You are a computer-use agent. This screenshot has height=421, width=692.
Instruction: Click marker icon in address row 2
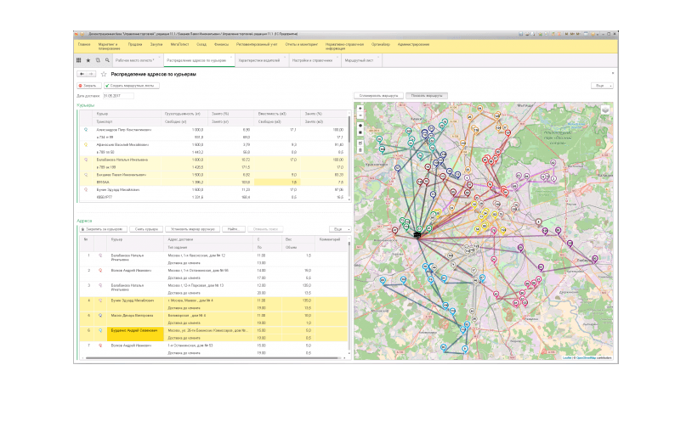(100, 271)
